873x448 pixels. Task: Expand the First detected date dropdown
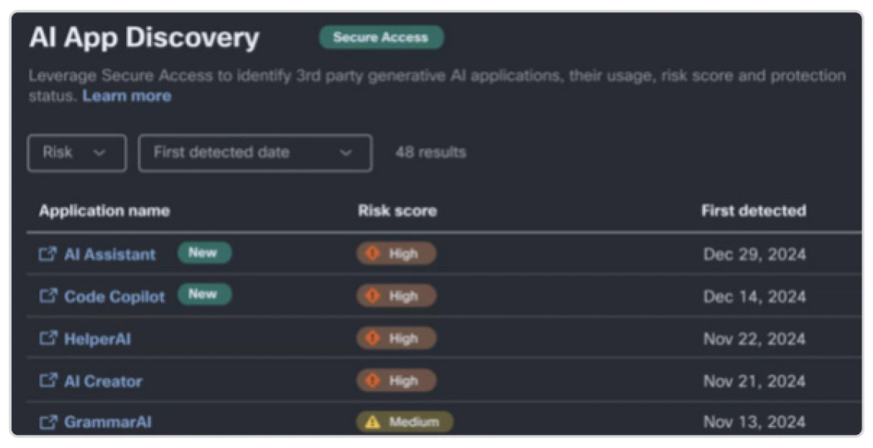click(x=254, y=152)
